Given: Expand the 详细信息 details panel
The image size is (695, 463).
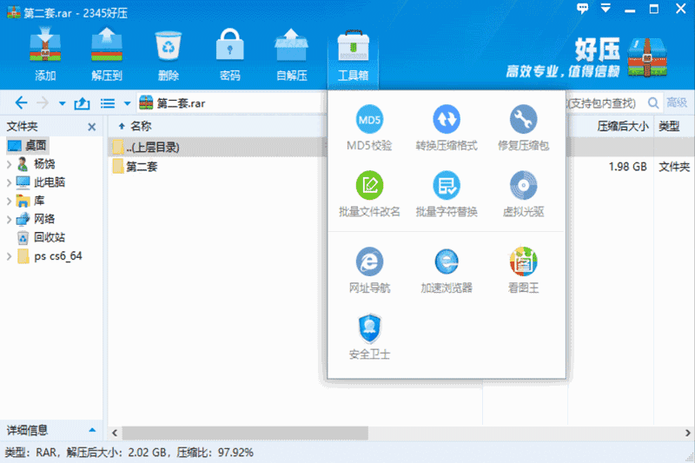Looking at the screenshot, I should [92, 430].
